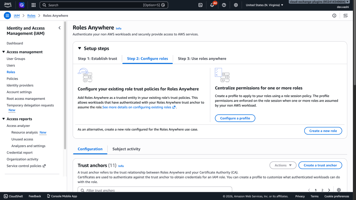Click the sidebar vertical scrollbar
Screen dimensions: 356x200
(x=65, y=86)
